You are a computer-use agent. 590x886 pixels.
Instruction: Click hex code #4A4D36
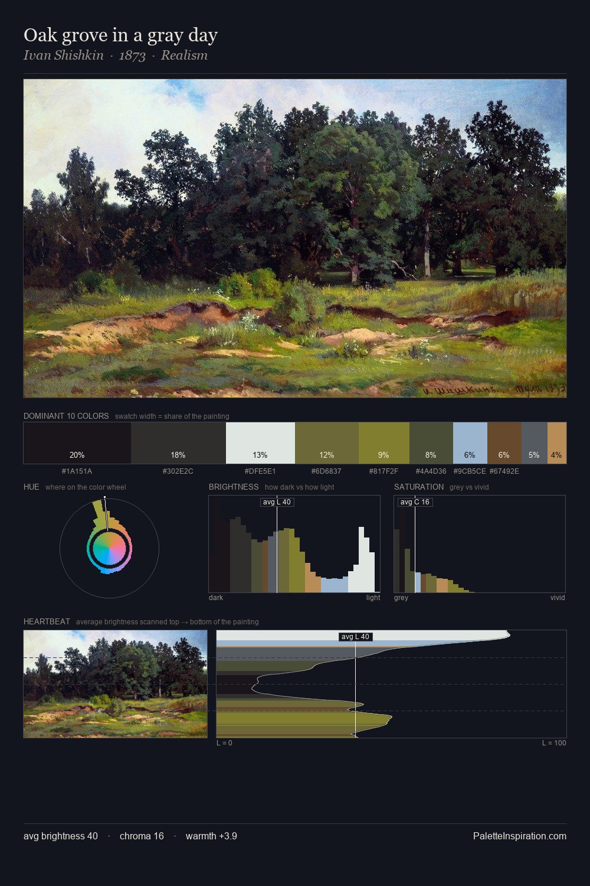pos(431,471)
